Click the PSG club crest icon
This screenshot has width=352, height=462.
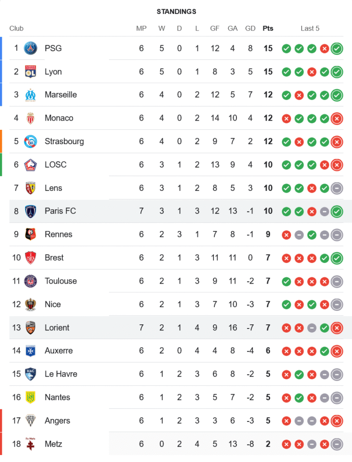coord(30,48)
